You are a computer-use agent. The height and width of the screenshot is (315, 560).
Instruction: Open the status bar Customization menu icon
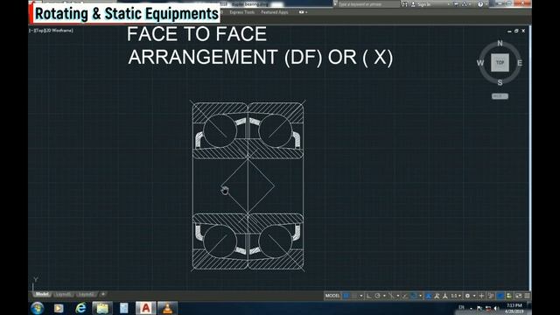click(x=527, y=296)
